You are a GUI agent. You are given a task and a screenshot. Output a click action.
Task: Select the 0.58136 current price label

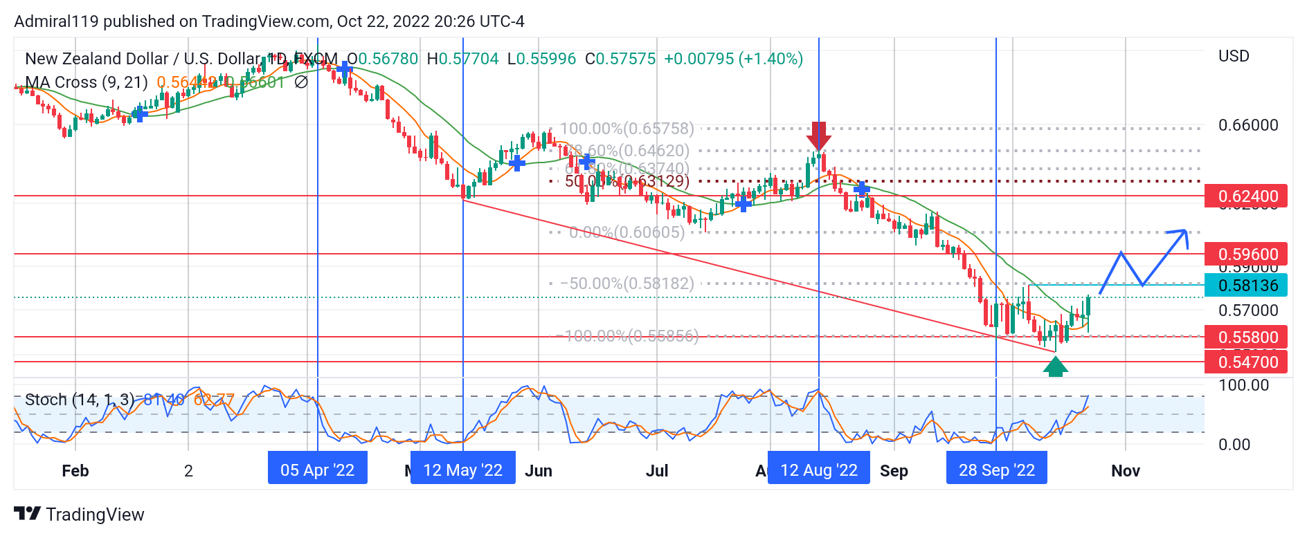[x=1246, y=285]
